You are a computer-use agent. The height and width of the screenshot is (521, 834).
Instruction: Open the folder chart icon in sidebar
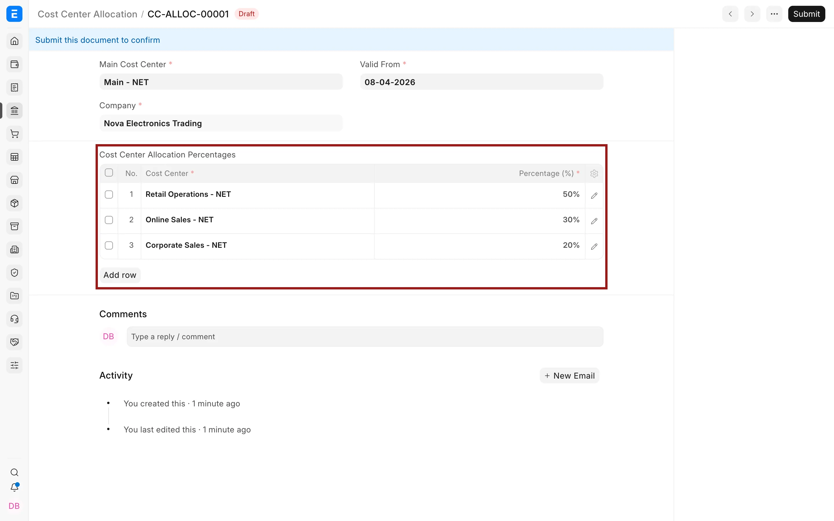(x=14, y=296)
